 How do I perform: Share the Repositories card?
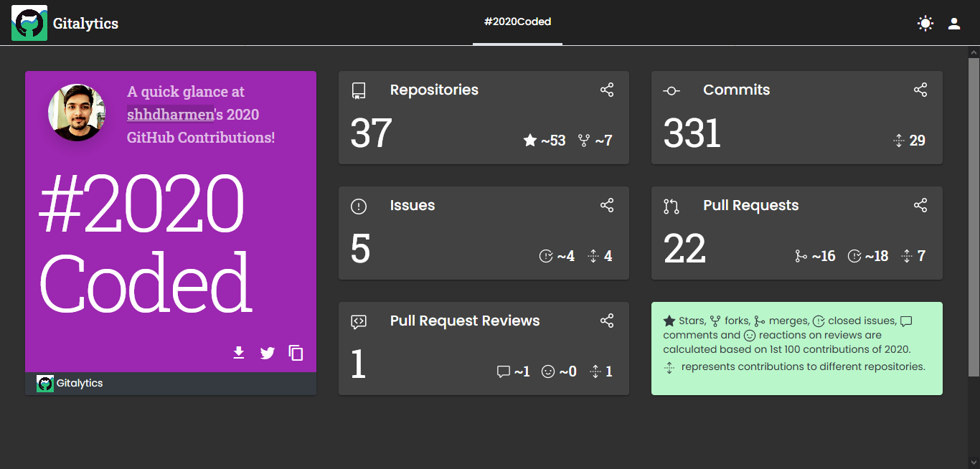pyautogui.click(x=607, y=90)
